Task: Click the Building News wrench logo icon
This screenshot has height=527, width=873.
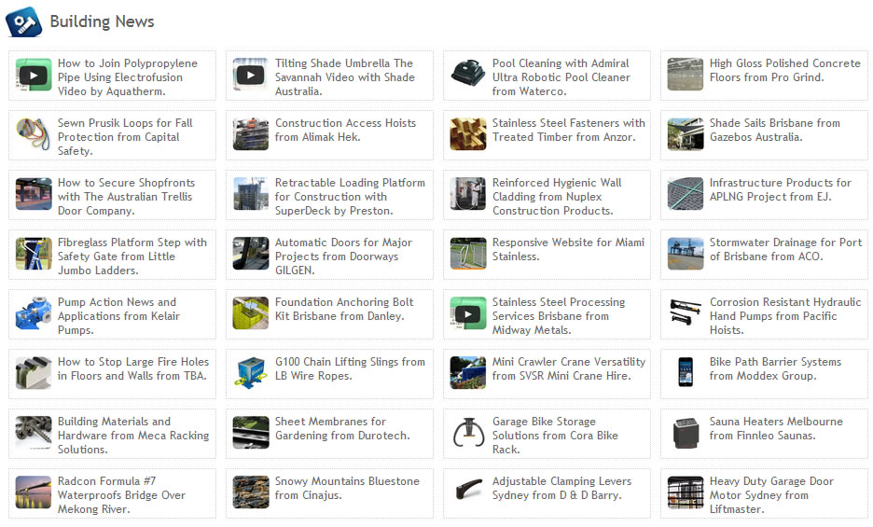Action: pos(24,21)
